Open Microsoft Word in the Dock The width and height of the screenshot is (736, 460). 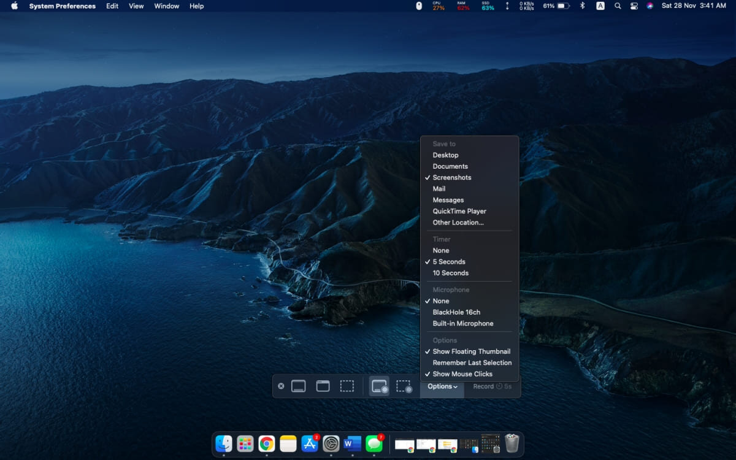pos(353,443)
